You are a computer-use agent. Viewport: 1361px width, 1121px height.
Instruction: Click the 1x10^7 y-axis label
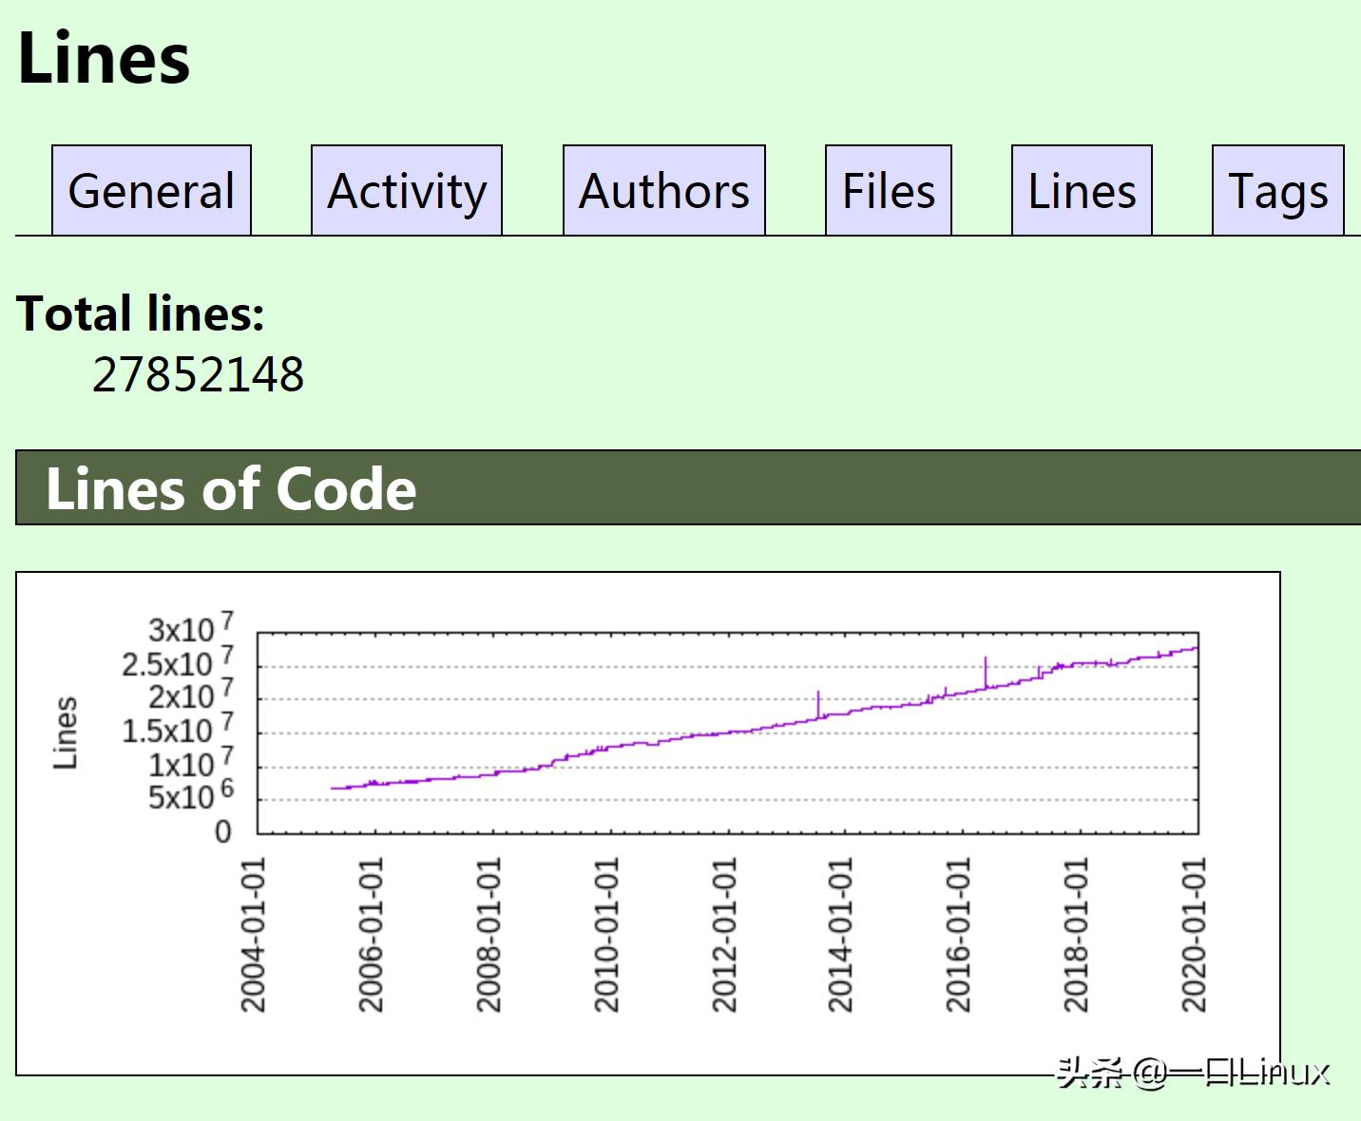(x=190, y=763)
